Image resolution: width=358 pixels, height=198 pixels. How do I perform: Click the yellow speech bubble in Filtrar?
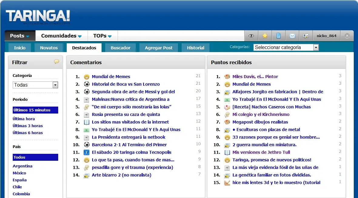click(56, 61)
